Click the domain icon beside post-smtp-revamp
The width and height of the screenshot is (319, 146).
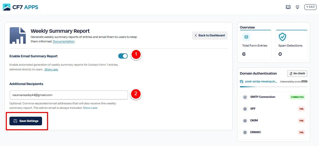[x=242, y=82]
